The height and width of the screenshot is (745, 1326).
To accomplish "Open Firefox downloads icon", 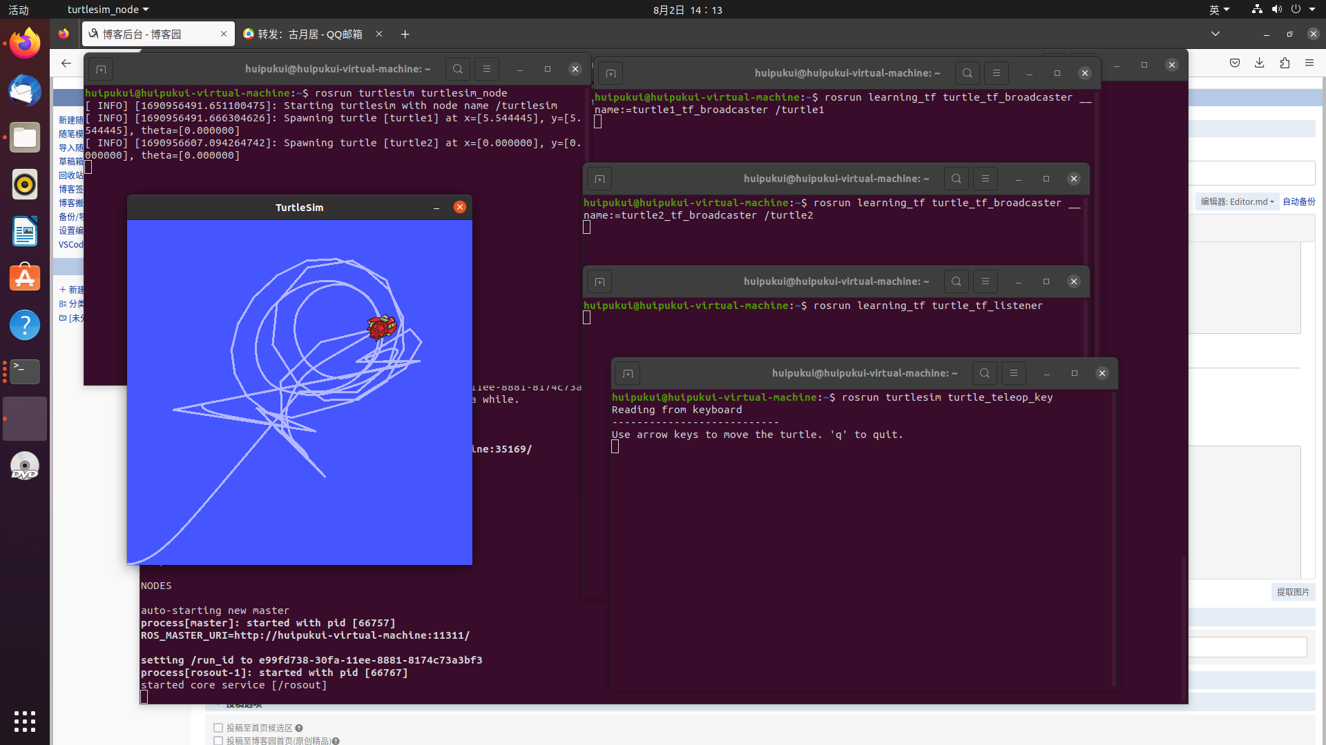I will (1259, 63).
